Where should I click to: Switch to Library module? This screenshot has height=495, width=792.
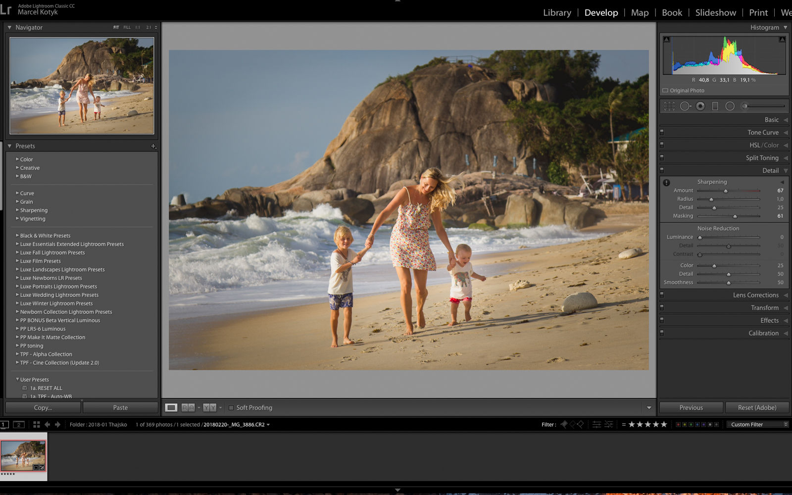[557, 13]
